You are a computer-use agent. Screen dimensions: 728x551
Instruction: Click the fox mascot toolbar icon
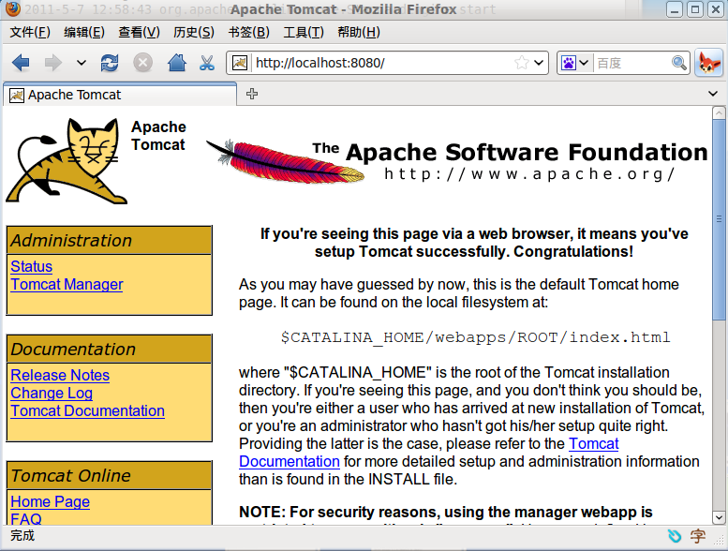coord(709,63)
